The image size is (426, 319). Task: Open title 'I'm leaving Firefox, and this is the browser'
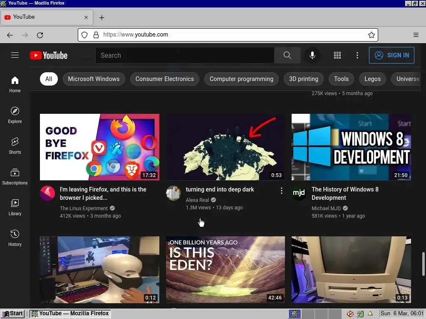click(103, 194)
